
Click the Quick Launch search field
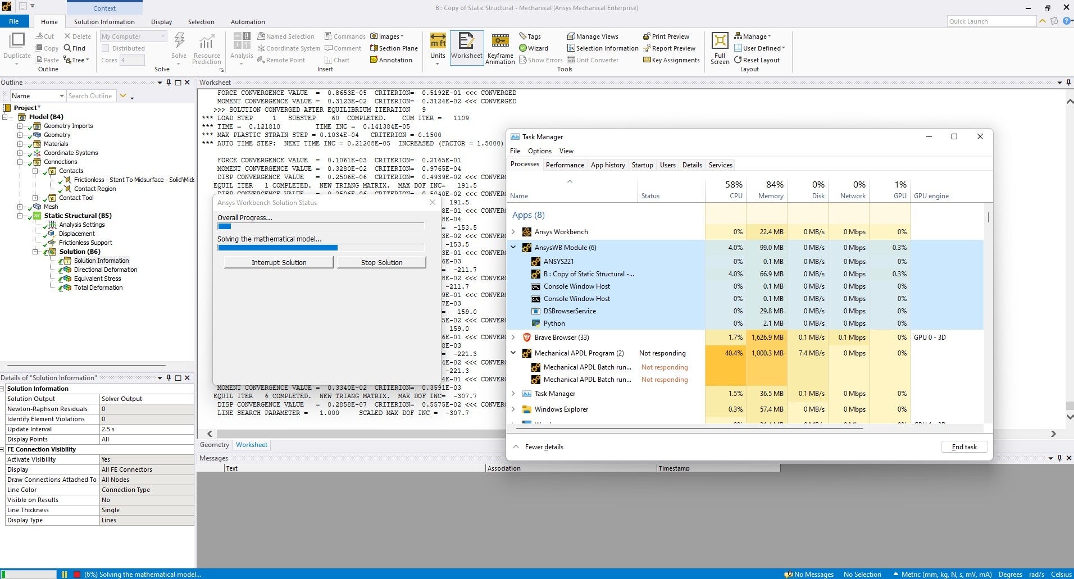(991, 21)
